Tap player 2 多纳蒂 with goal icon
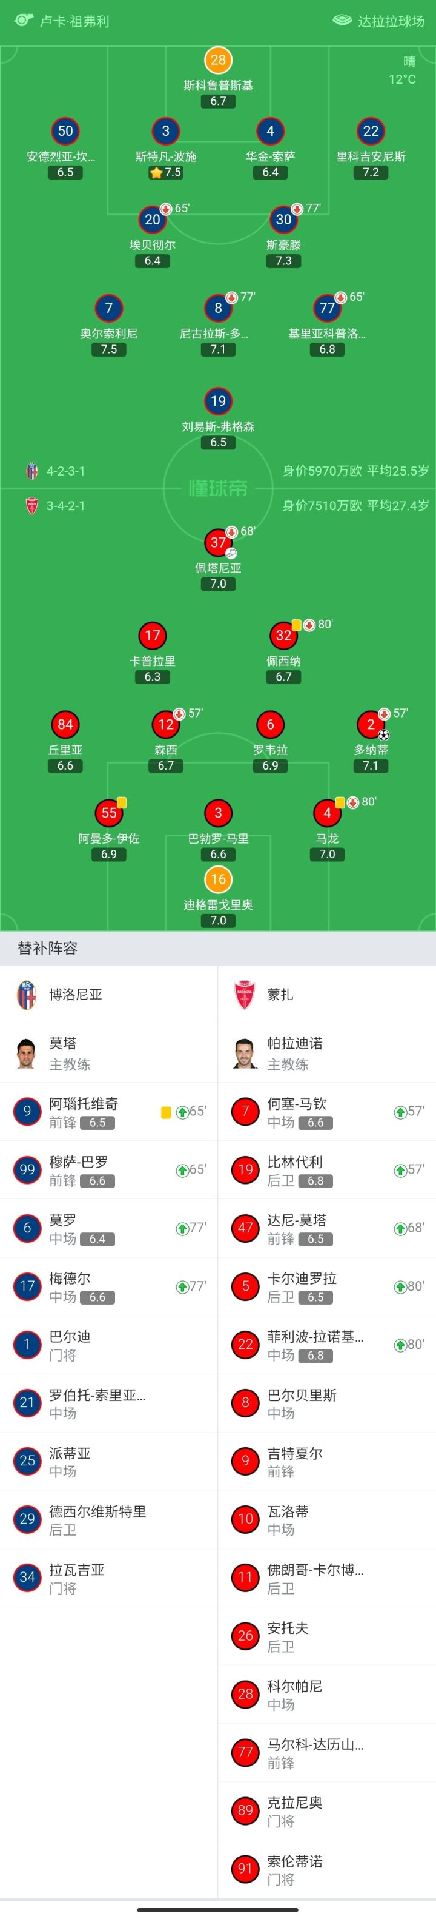436x1919 pixels. click(x=371, y=724)
